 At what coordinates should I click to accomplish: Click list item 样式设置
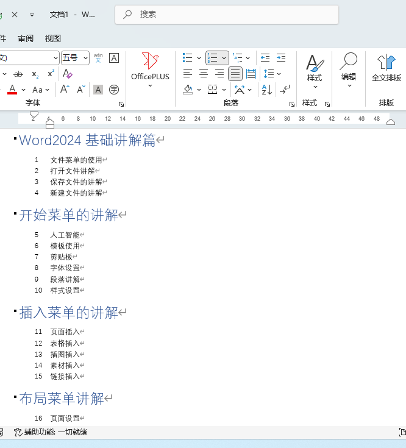point(65,290)
